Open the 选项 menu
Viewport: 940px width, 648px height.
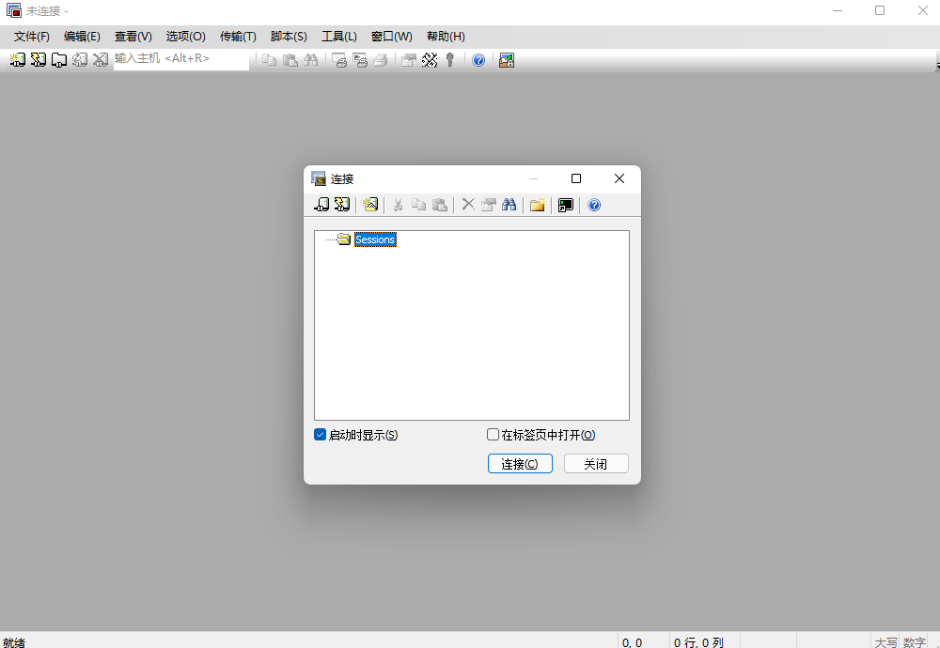pyautogui.click(x=185, y=37)
